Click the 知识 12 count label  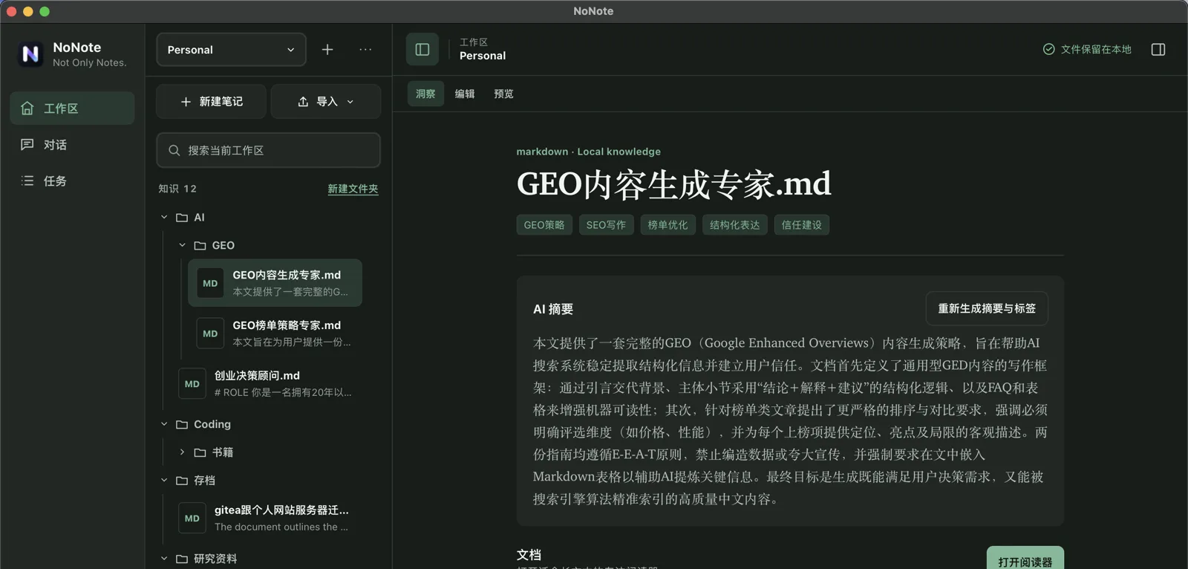177,189
